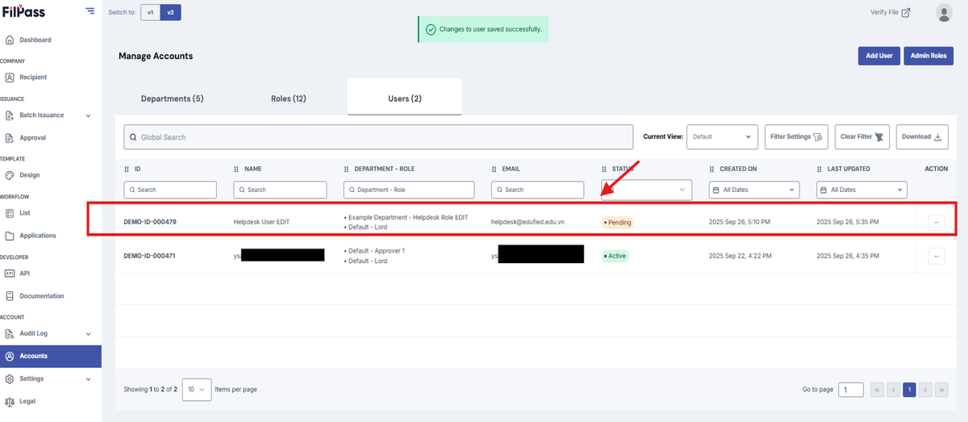Click the Download button
The width and height of the screenshot is (968, 422).
point(922,137)
